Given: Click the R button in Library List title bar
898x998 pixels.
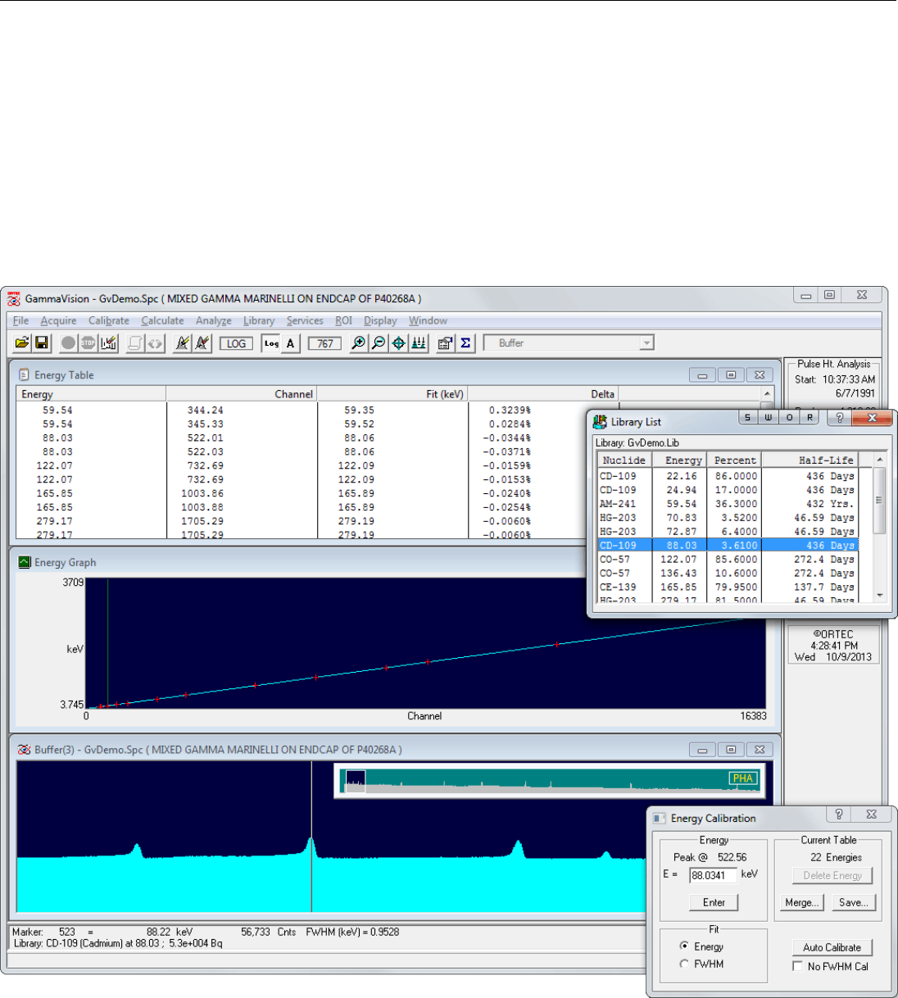Looking at the screenshot, I should tap(810, 417).
